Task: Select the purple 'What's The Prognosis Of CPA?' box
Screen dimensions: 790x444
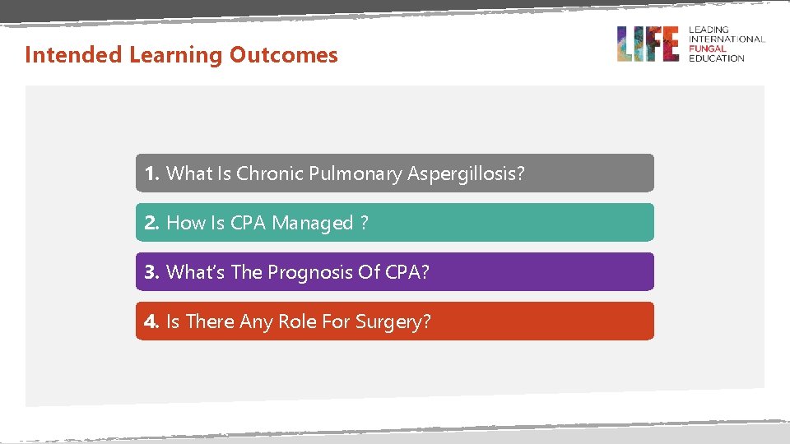Action: point(395,272)
